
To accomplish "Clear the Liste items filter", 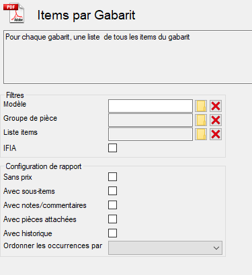I will point(216,134).
